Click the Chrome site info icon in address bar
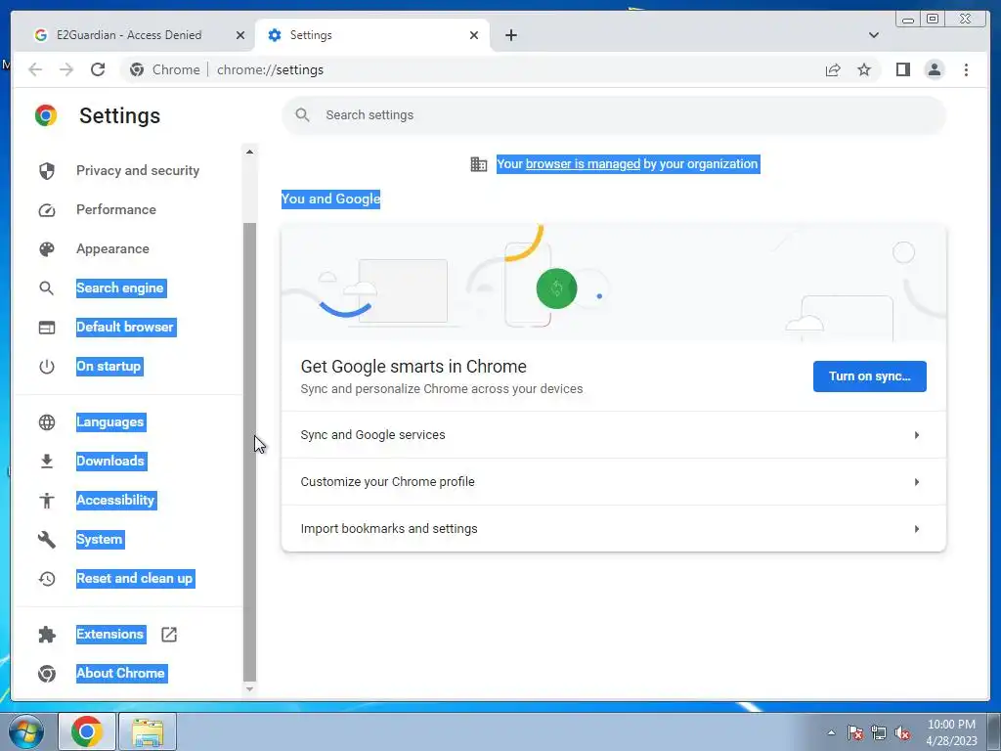The image size is (1001, 751). pos(137,69)
